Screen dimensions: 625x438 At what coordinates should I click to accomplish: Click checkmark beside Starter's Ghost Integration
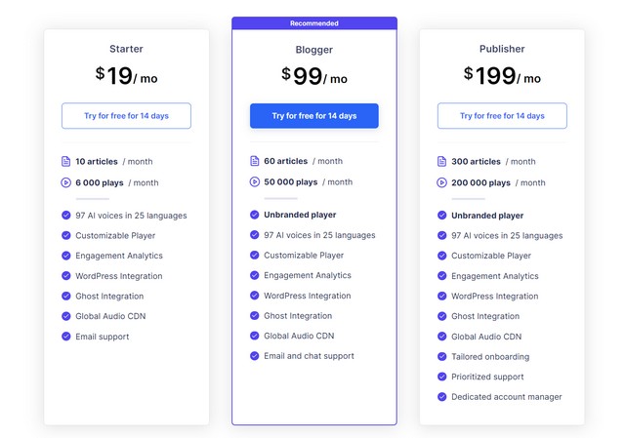(x=66, y=296)
